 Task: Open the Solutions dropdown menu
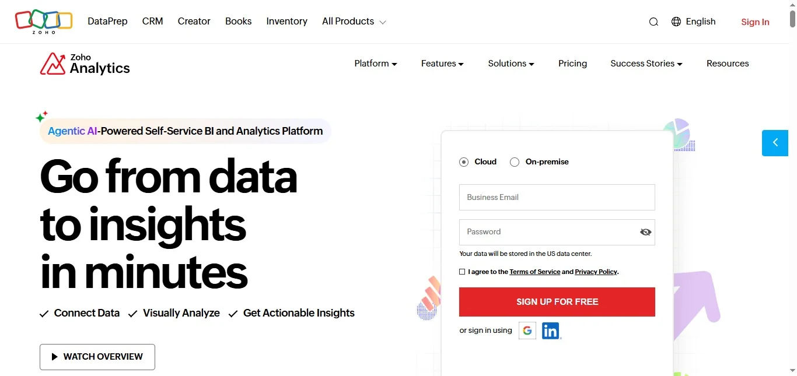[511, 64]
